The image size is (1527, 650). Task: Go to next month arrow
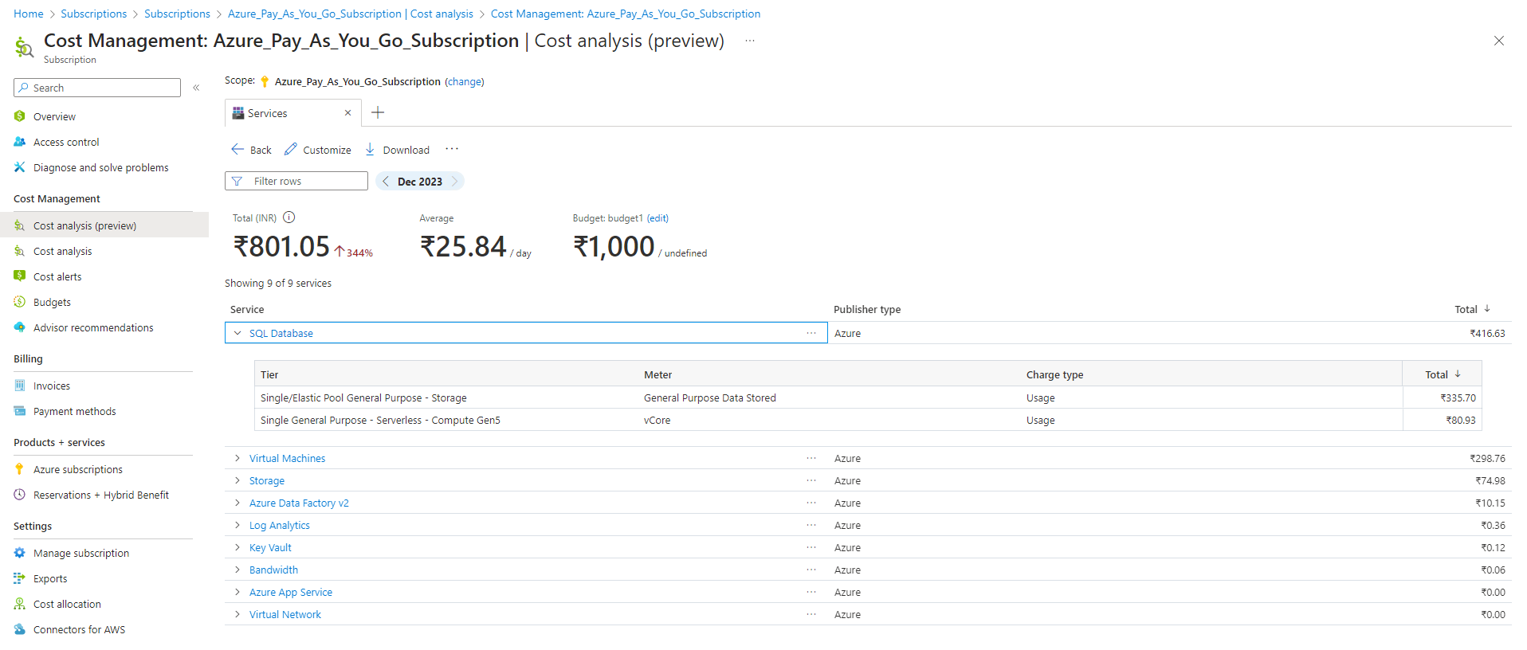[455, 182]
